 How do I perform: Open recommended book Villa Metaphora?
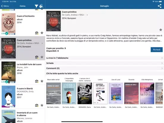pyautogui.click(x=147, y=93)
